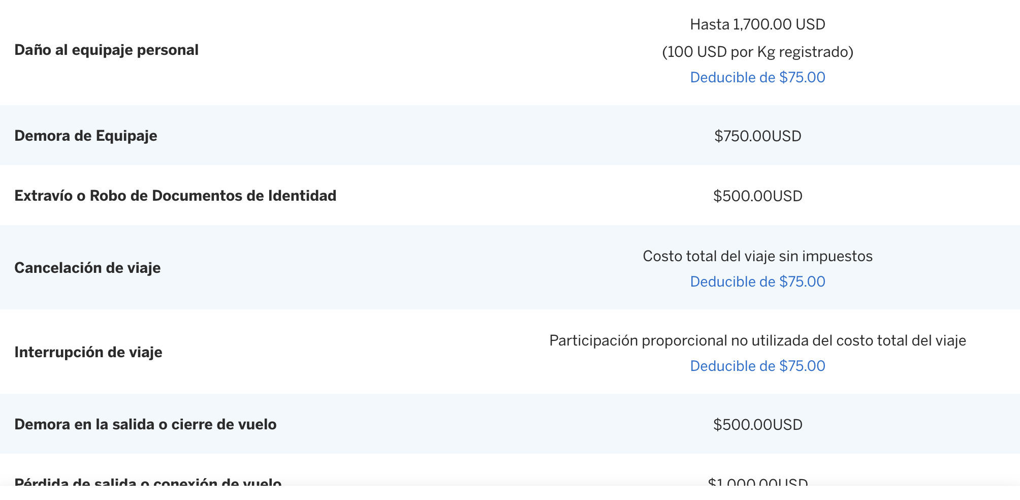Open the deductible link under Daño al equipaje

pyautogui.click(x=757, y=77)
